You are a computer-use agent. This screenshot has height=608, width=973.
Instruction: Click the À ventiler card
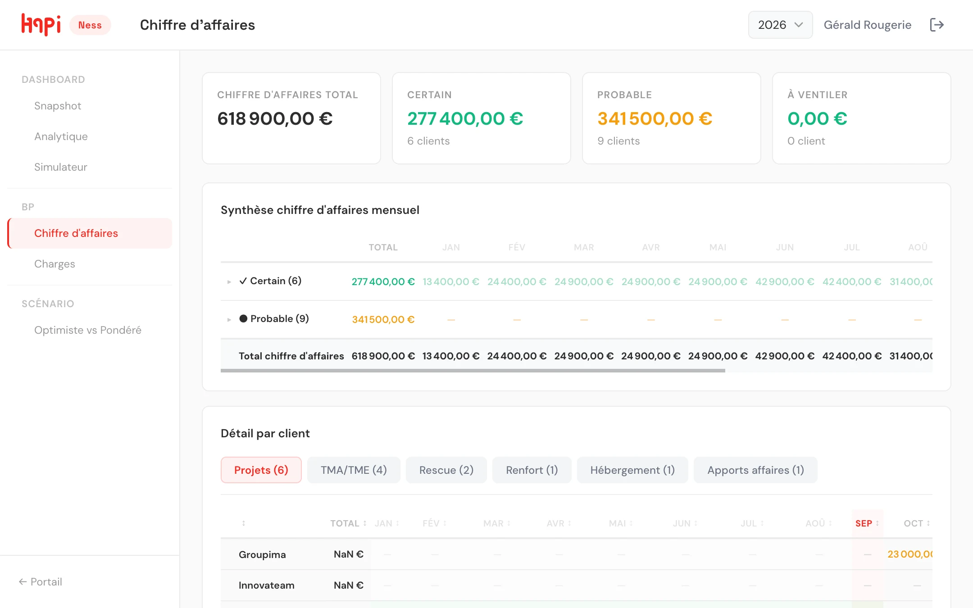point(862,118)
